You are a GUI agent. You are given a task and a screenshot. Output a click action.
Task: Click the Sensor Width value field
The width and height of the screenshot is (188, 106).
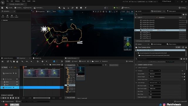click(x=155, y=74)
